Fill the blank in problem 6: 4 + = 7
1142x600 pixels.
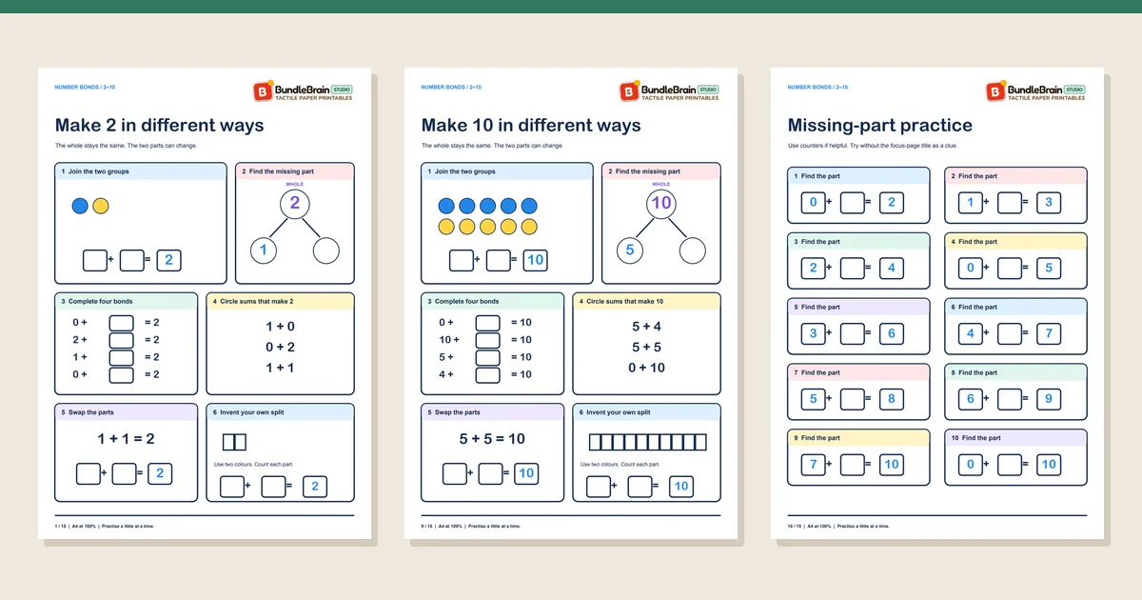click(1009, 333)
